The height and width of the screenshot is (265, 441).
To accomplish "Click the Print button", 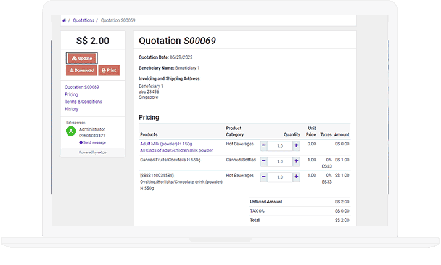I will pos(109,70).
